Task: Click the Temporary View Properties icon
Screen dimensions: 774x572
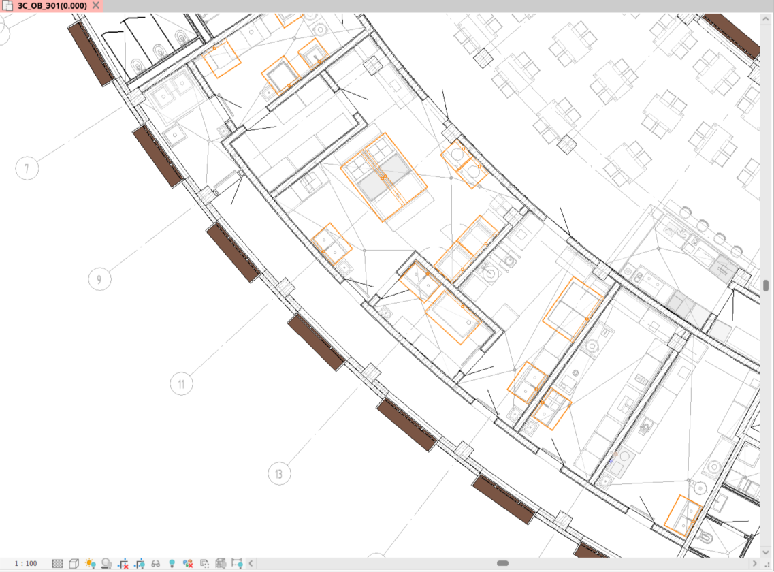Action: [x=205, y=564]
